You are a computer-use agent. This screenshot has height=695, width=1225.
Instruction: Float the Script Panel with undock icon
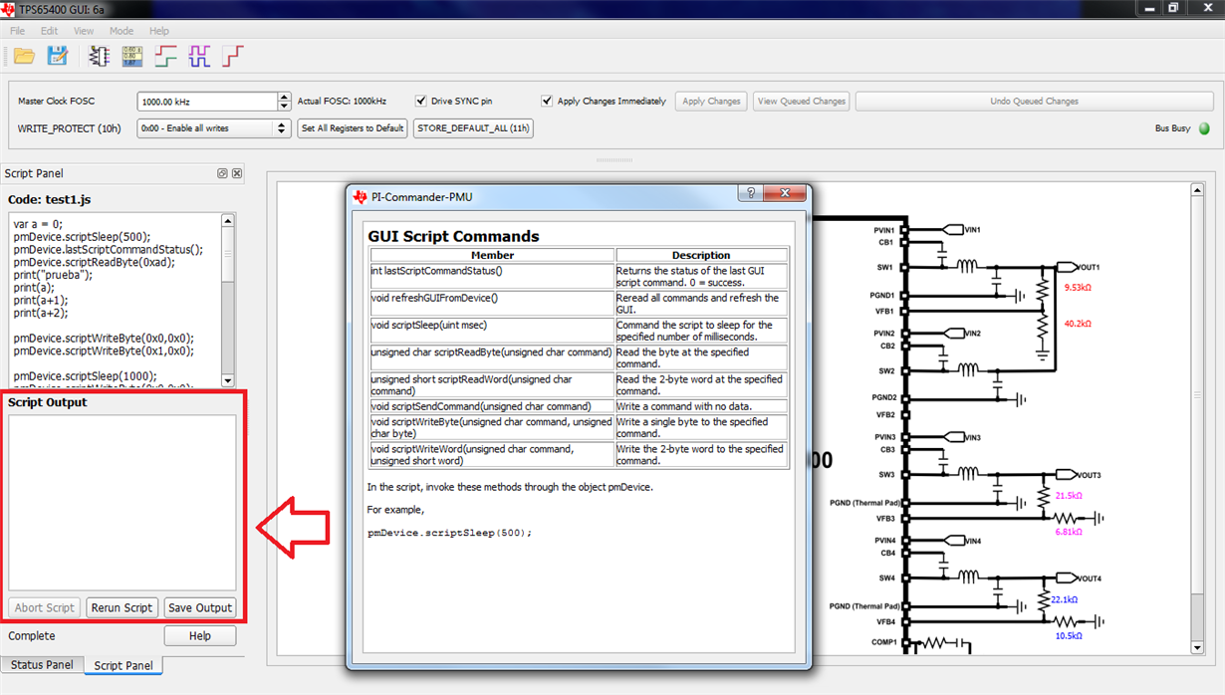coord(222,173)
